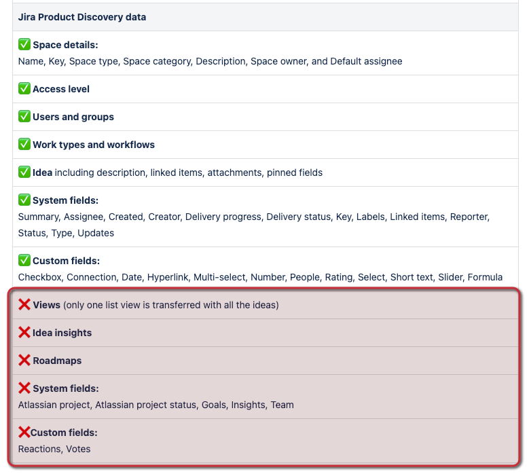
Task: Click the green check icon beside Access level
Action: click(x=24, y=88)
